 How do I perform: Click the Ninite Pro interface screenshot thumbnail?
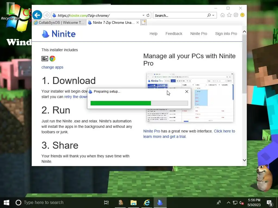[x=190, y=97]
